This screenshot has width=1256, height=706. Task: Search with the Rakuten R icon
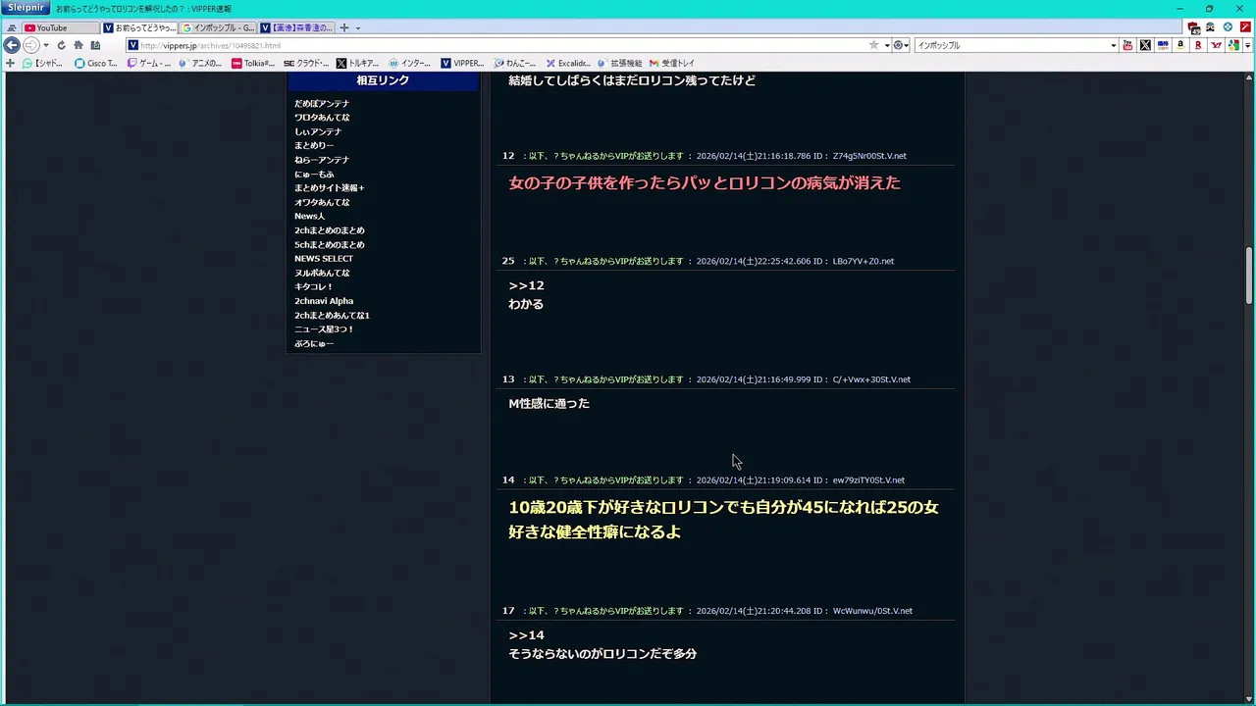point(1198,45)
